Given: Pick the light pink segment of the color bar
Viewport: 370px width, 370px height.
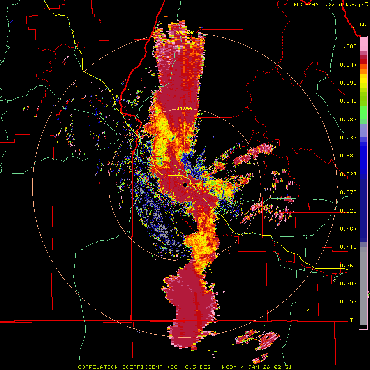Looking at the screenshot, I should pyautogui.click(x=363, y=44).
